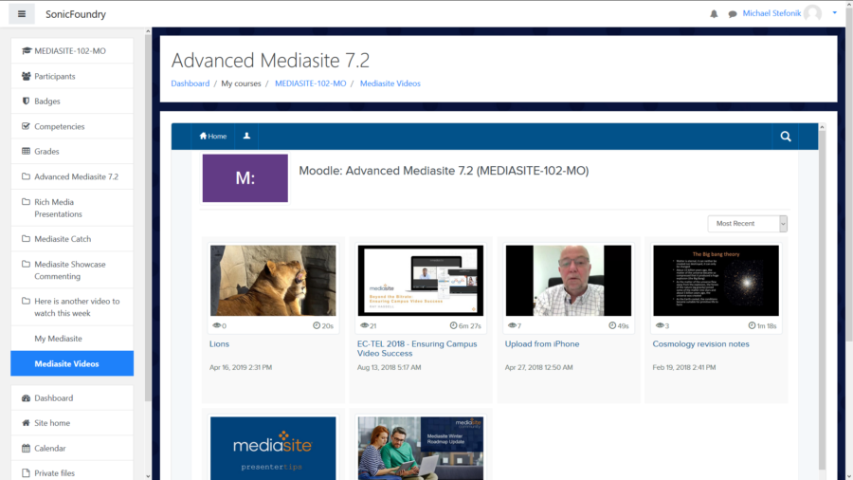
Task: Open the mediasite presenter tips thumbnail
Action: (x=273, y=449)
